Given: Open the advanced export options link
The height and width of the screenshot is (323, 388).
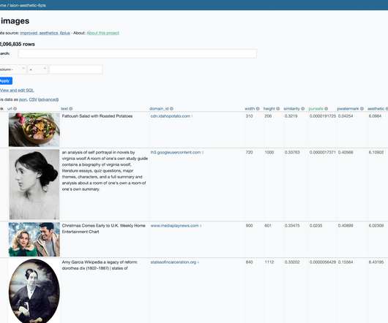Looking at the screenshot, I should [x=48, y=99].
